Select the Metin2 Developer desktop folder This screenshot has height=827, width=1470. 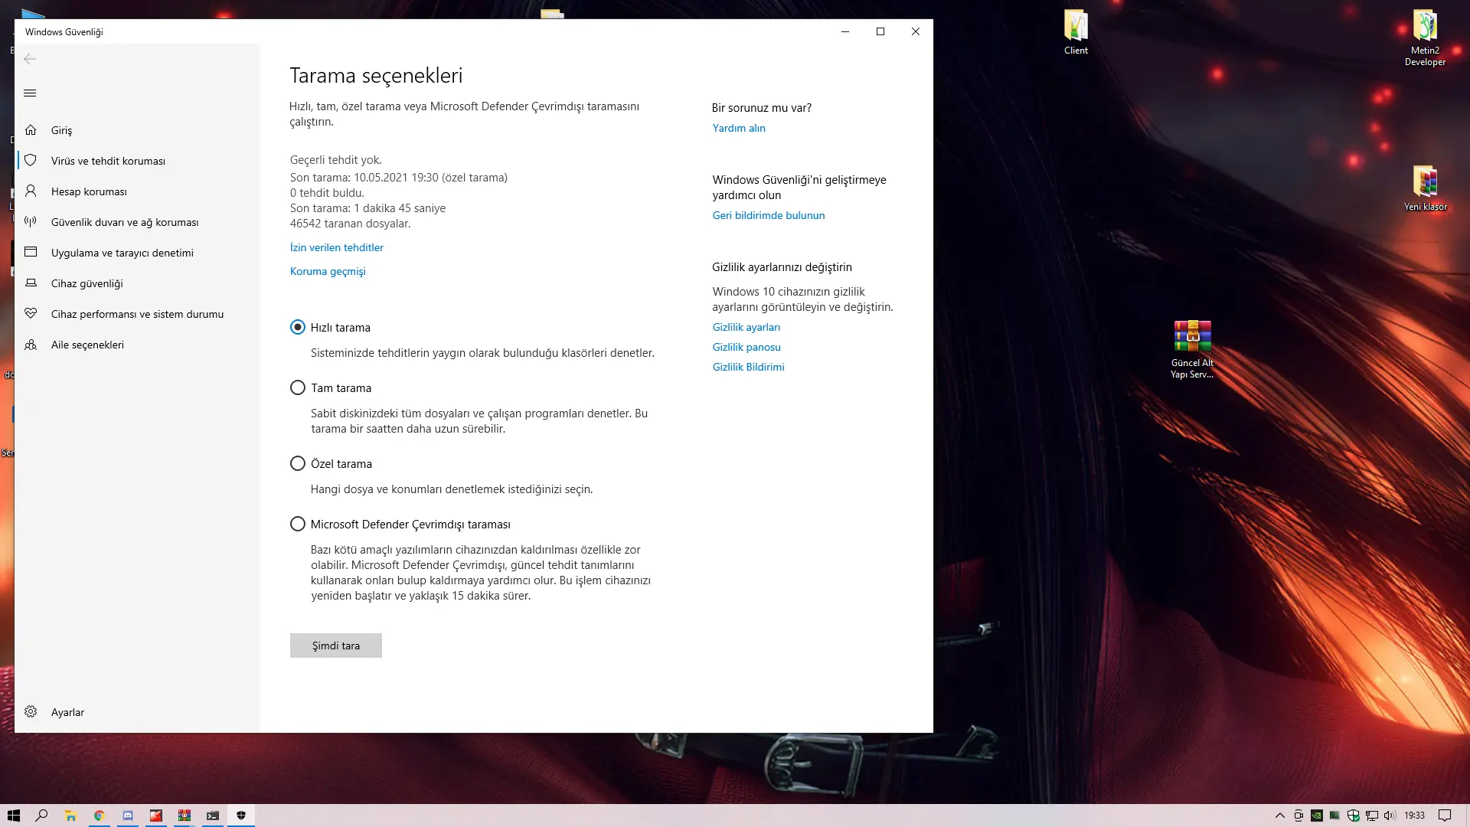point(1425,38)
